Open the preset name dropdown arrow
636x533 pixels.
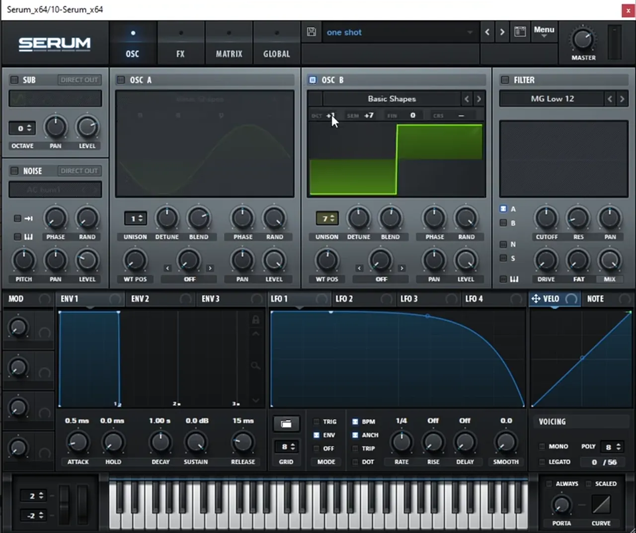[470, 32]
